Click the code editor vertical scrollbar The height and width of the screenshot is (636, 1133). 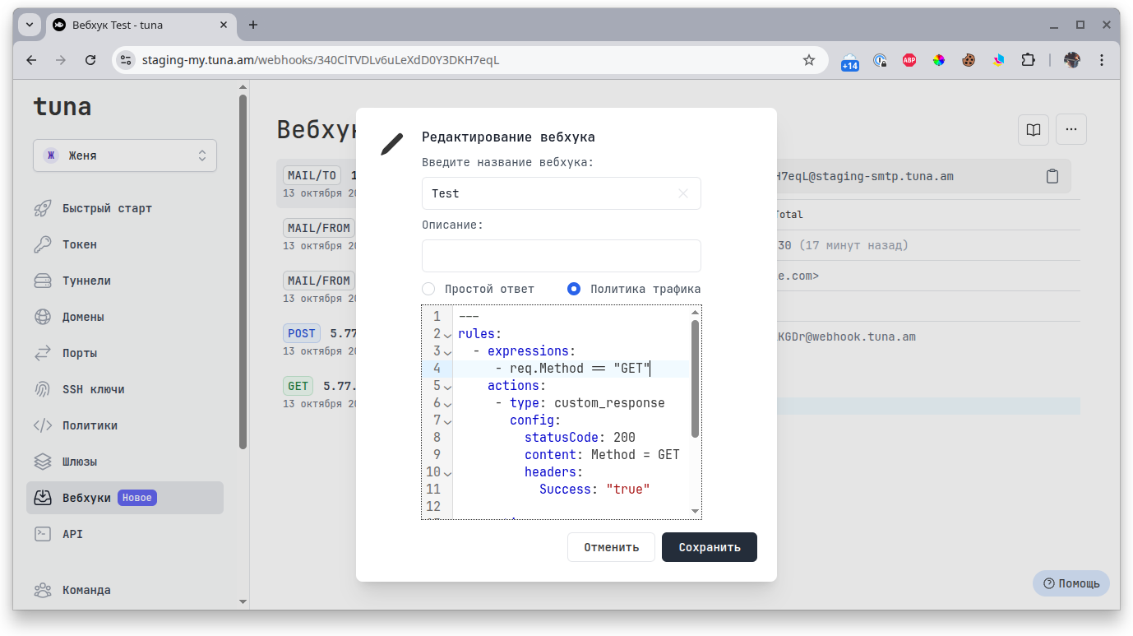point(695,378)
